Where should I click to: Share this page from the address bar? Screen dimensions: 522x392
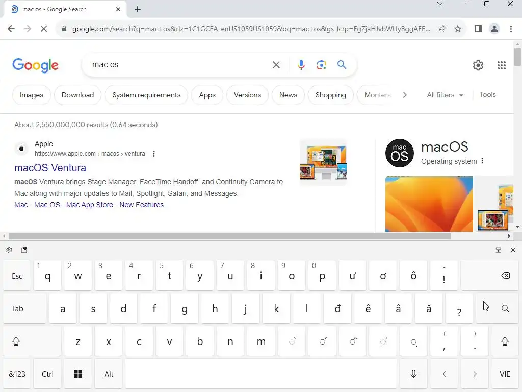pyautogui.click(x=441, y=29)
